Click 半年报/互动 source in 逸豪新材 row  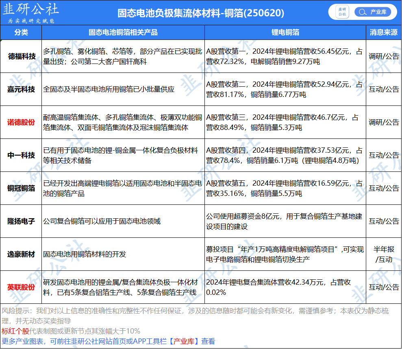point(384,254)
